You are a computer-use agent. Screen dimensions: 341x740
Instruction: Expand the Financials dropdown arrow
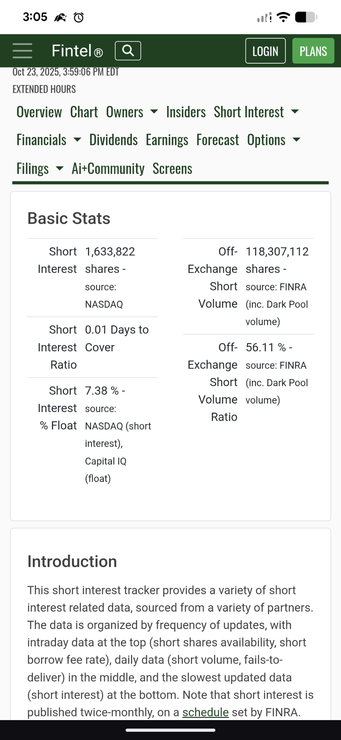[77, 140]
